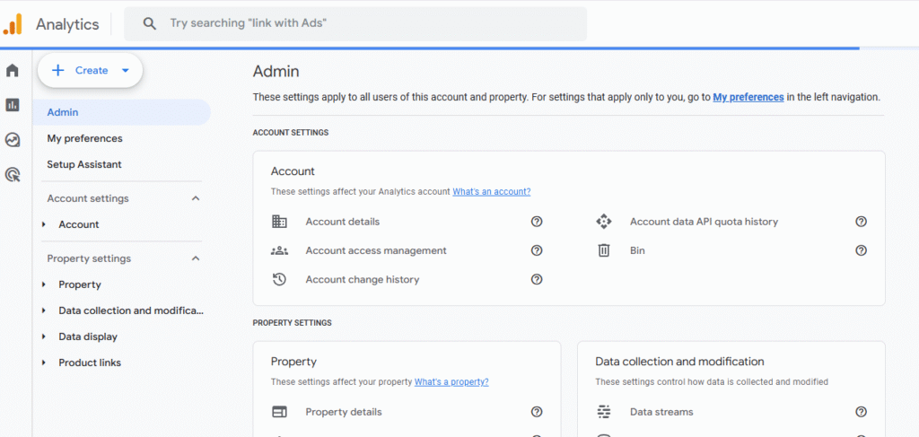Open Home from the left rail icon
The height and width of the screenshot is (437, 919).
tap(13, 71)
